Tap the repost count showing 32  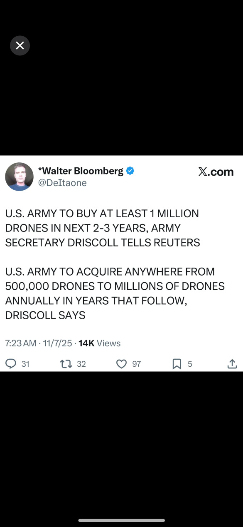click(81, 364)
